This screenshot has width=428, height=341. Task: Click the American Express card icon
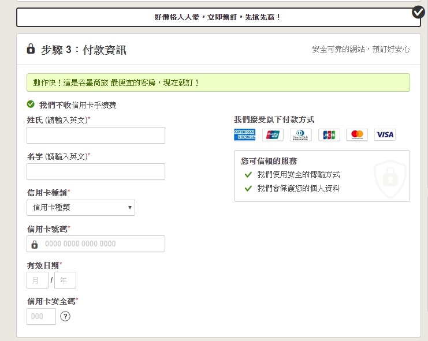[x=244, y=134]
